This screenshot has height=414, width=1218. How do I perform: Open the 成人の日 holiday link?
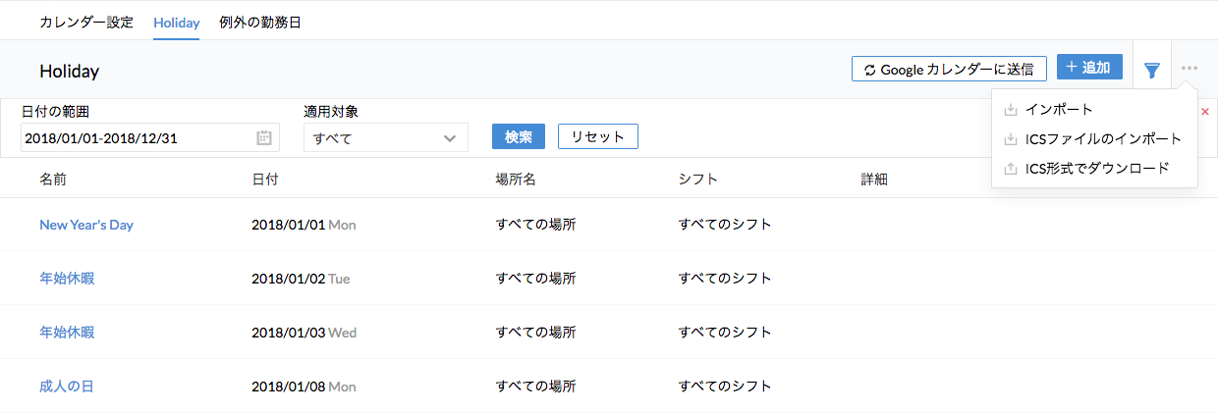tap(67, 387)
